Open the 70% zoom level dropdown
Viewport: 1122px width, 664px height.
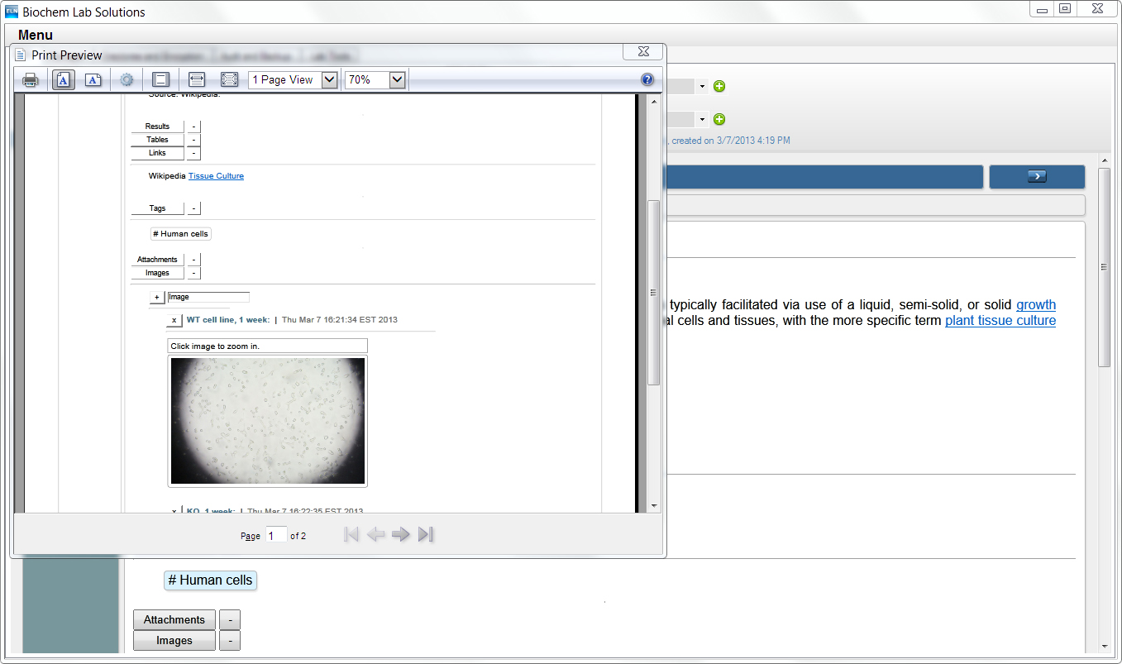pyautogui.click(x=395, y=79)
